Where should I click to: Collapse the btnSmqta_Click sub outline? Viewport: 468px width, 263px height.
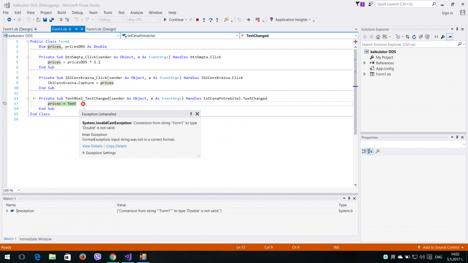tap(28, 57)
